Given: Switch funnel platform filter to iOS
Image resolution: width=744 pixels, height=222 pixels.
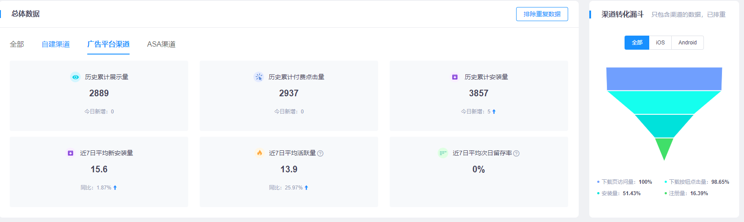Looking at the screenshot, I should point(660,43).
